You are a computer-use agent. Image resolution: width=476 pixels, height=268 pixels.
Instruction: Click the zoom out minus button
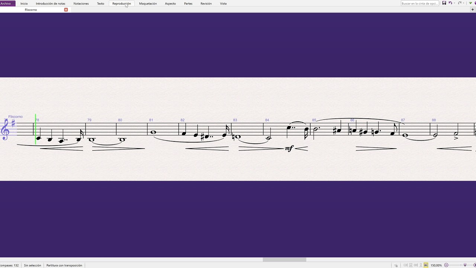coord(446,265)
